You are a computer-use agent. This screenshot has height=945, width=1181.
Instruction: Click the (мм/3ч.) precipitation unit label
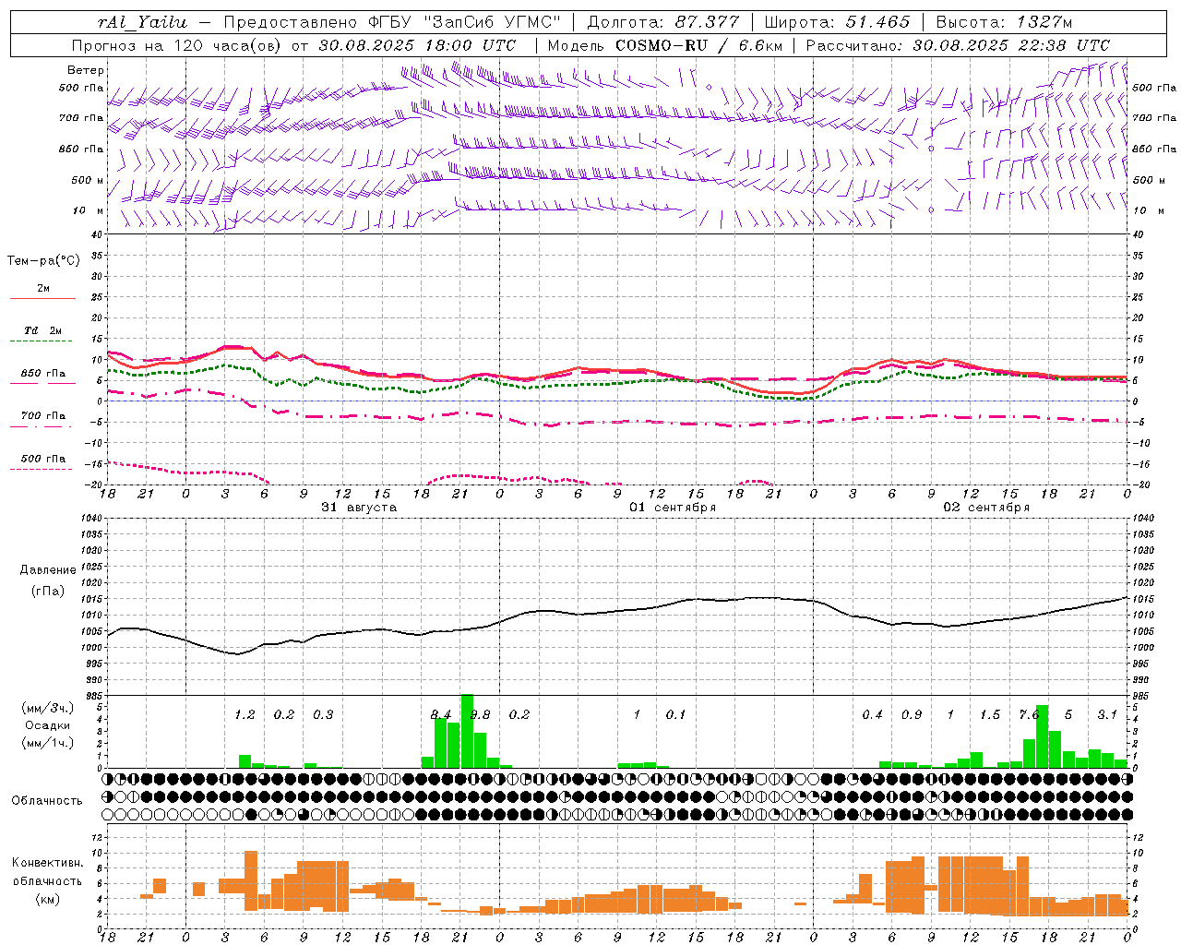[x=47, y=708]
